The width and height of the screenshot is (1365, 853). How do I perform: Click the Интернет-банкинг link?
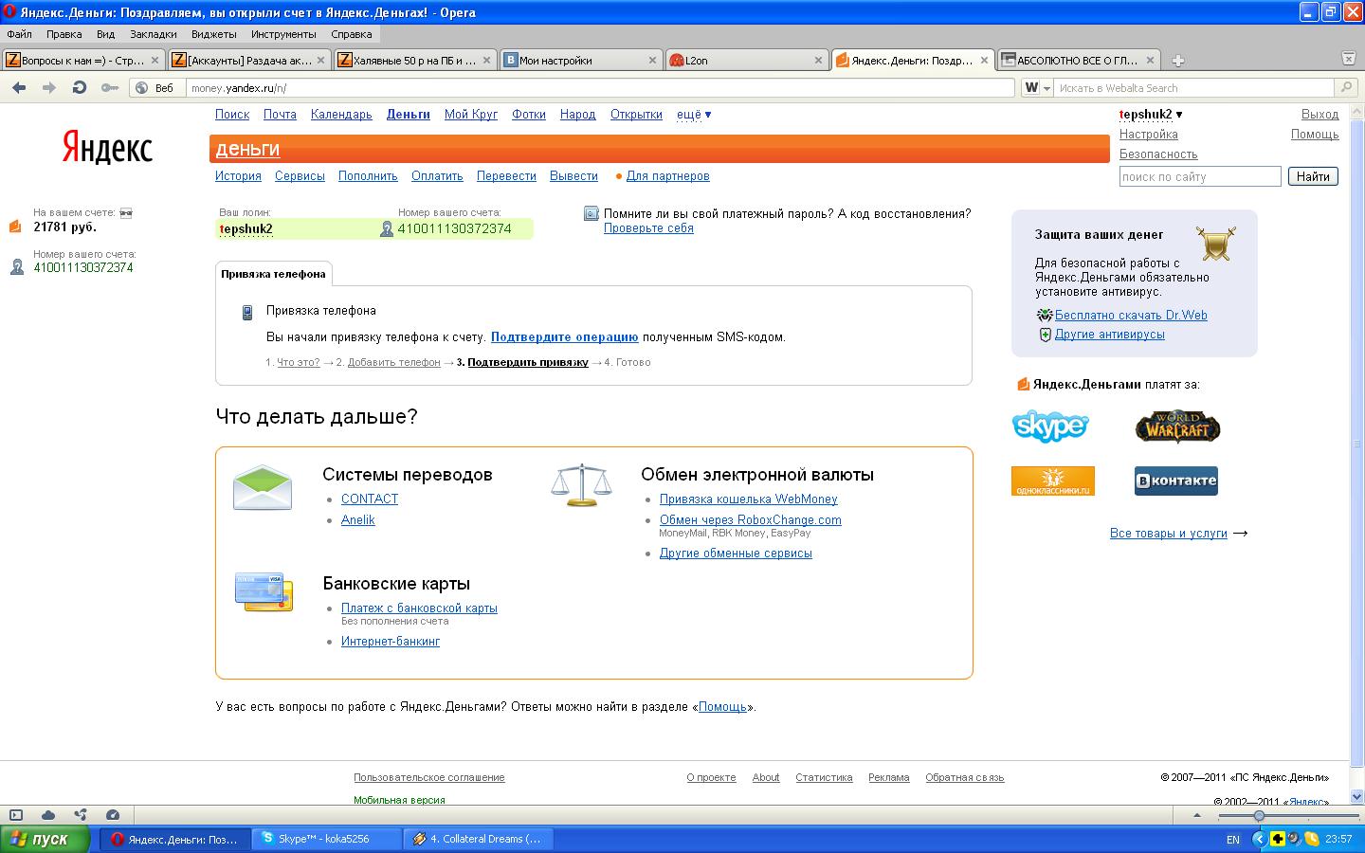point(391,642)
